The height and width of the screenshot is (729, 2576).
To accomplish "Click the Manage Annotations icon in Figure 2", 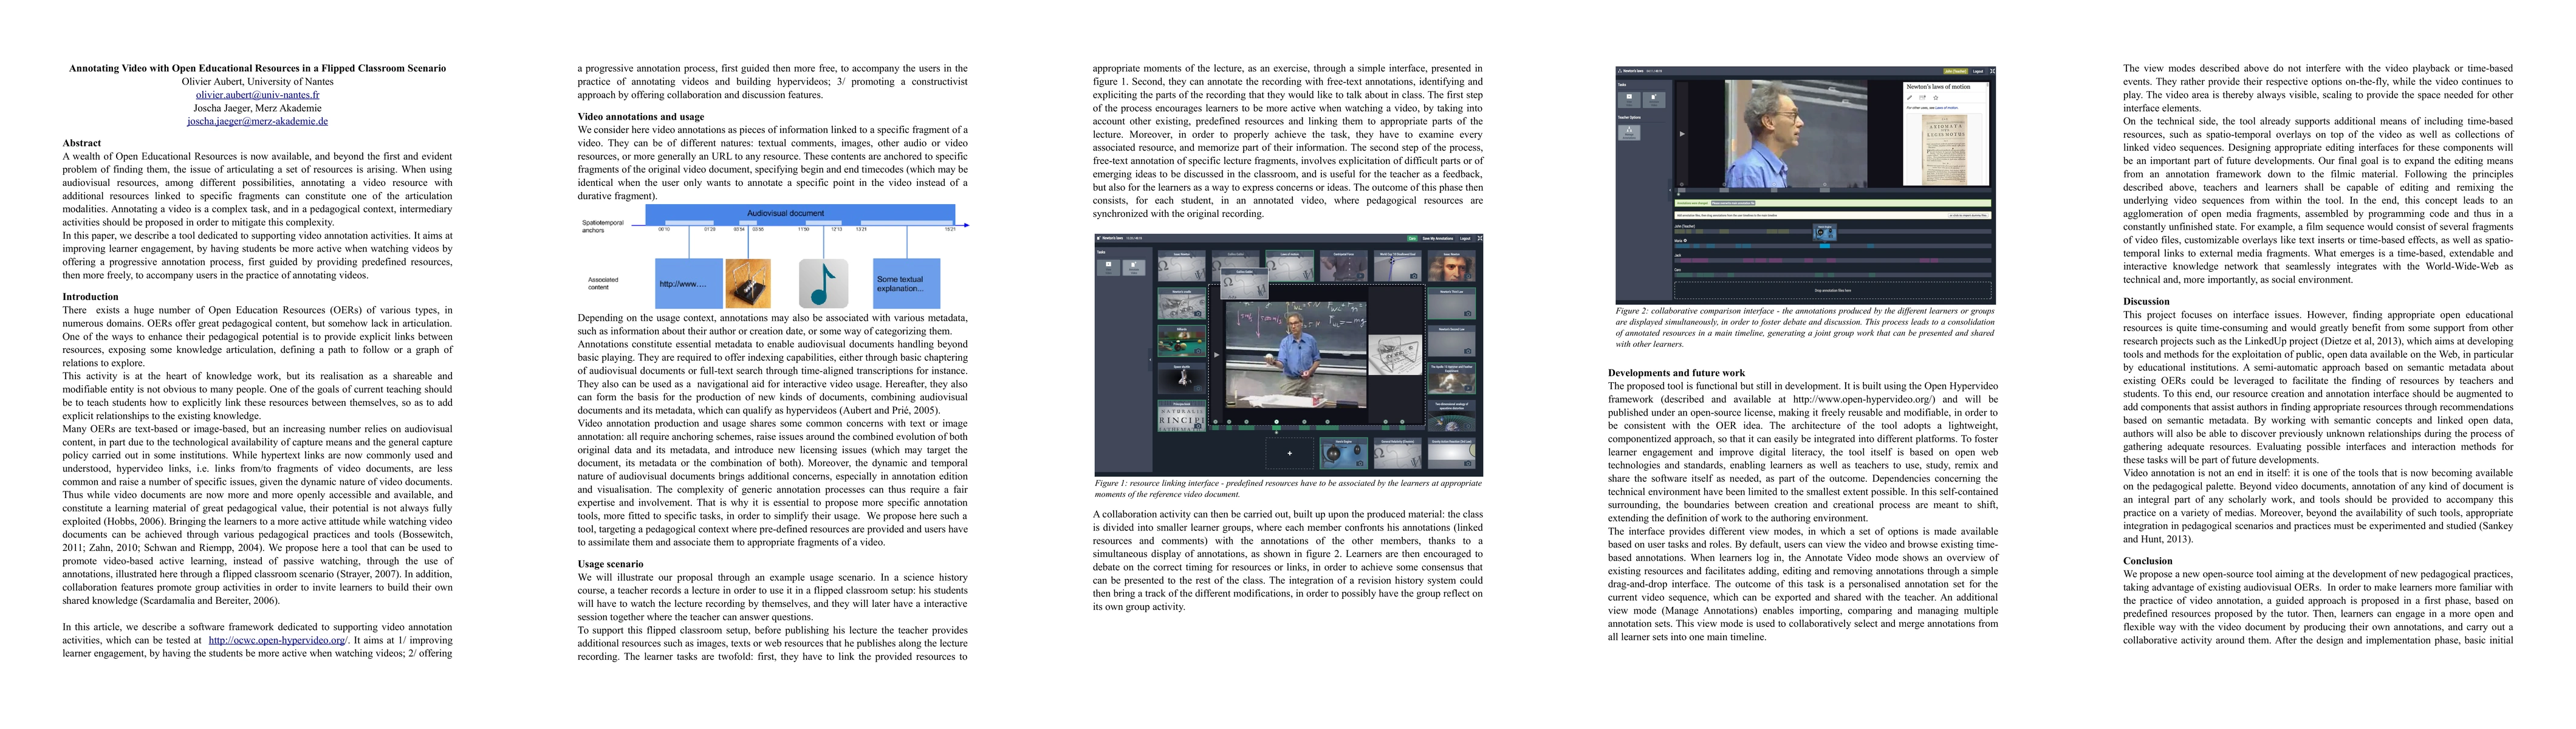I will 1629,132.
